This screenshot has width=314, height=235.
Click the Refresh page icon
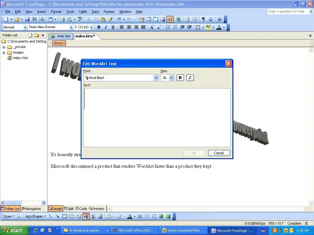pyautogui.click(x=187, y=19)
